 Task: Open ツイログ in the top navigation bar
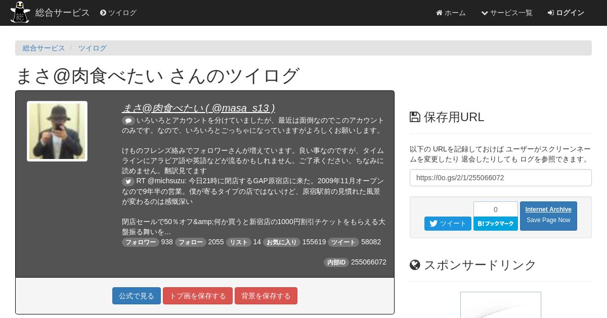click(118, 13)
